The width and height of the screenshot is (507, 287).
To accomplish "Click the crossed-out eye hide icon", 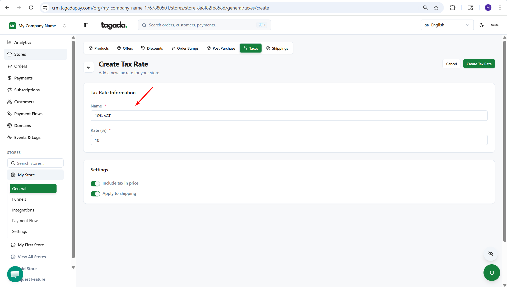I will pyautogui.click(x=491, y=254).
